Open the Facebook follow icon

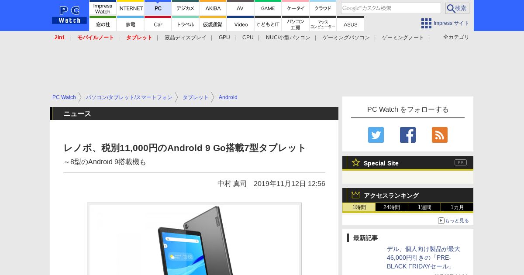[x=408, y=135]
